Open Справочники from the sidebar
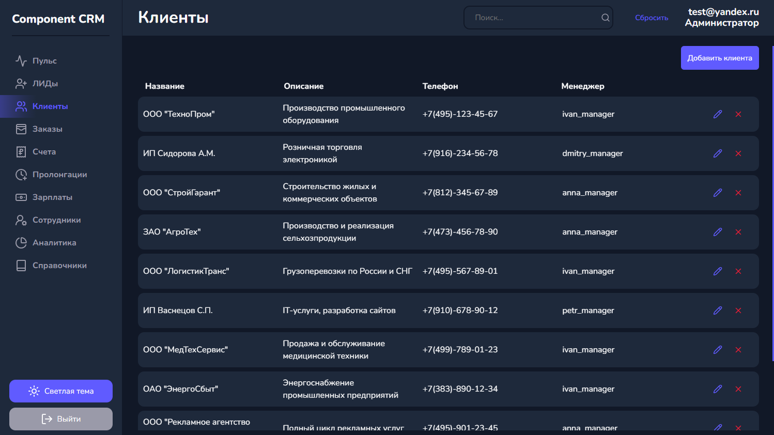This screenshot has height=435, width=774. coord(59,266)
